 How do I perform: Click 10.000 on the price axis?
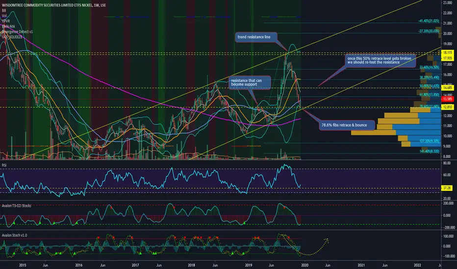tap(447, 136)
